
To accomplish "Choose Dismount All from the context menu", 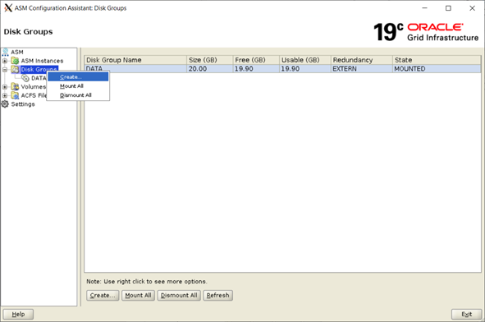I will point(78,95).
